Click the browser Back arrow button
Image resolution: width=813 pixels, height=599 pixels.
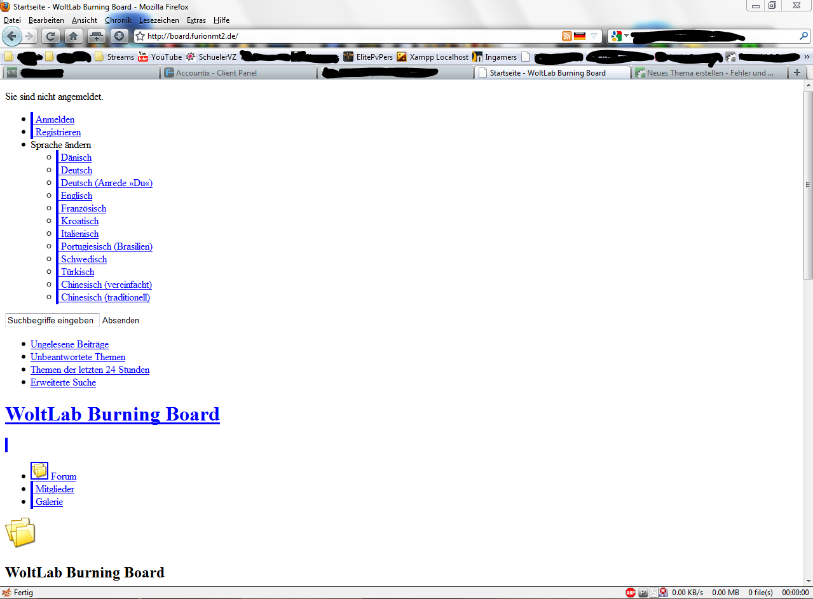[x=12, y=36]
